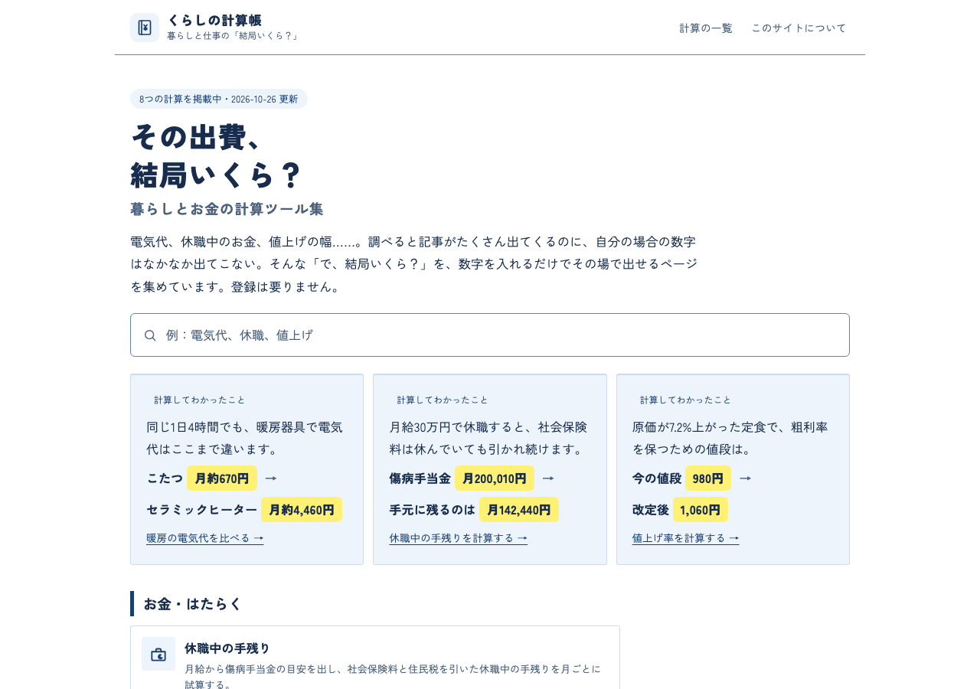The image size is (980, 689).
Task: Follow the 値上げ率を計算する link
Action: tap(686, 538)
